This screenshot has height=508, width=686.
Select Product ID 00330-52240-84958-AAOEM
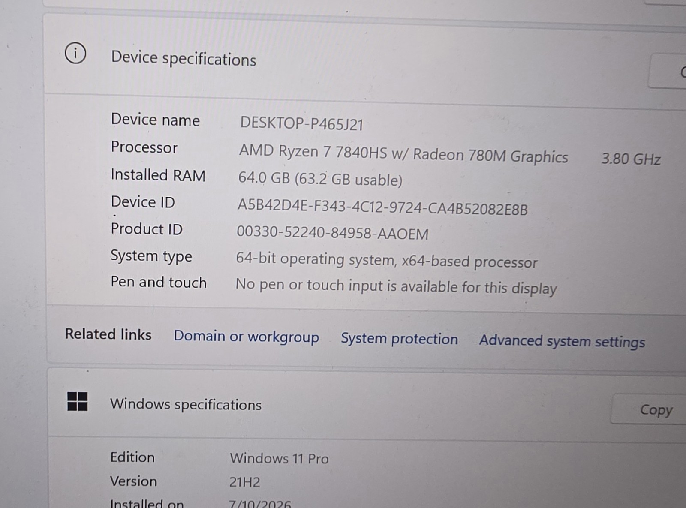333,233
